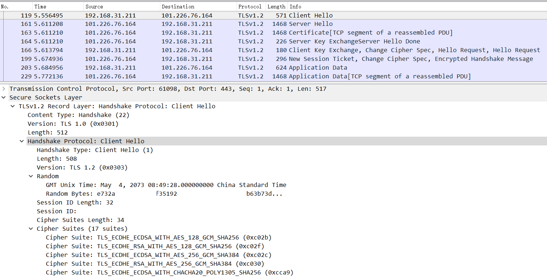Sort packets by the Protocol column
This screenshot has width=547, height=277.
[250, 6]
